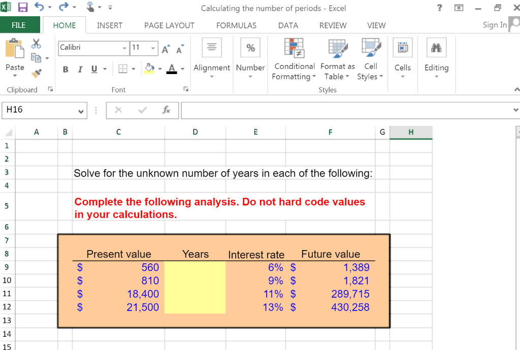Open the FILE menu
Screen dimensions: 520x350
20,25
